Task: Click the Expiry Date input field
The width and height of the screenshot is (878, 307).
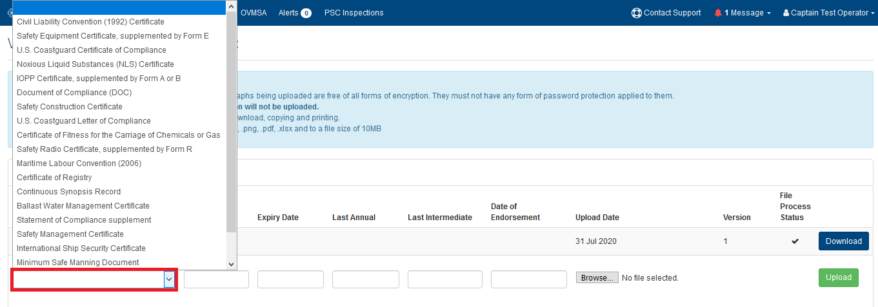Action: [x=290, y=279]
